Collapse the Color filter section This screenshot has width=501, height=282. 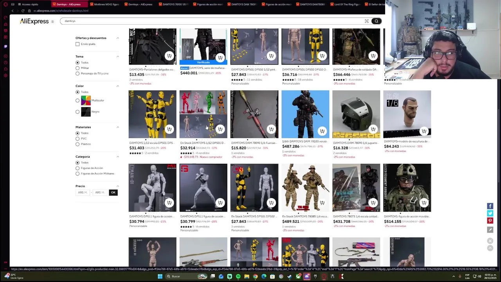[x=117, y=86]
